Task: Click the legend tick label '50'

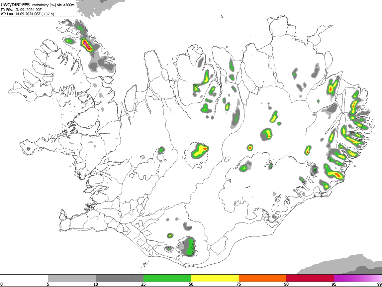Action: [x=191, y=284]
